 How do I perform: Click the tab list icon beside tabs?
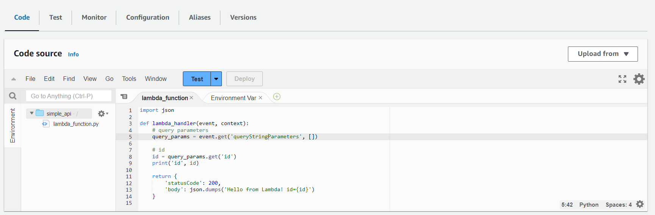(124, 97)
